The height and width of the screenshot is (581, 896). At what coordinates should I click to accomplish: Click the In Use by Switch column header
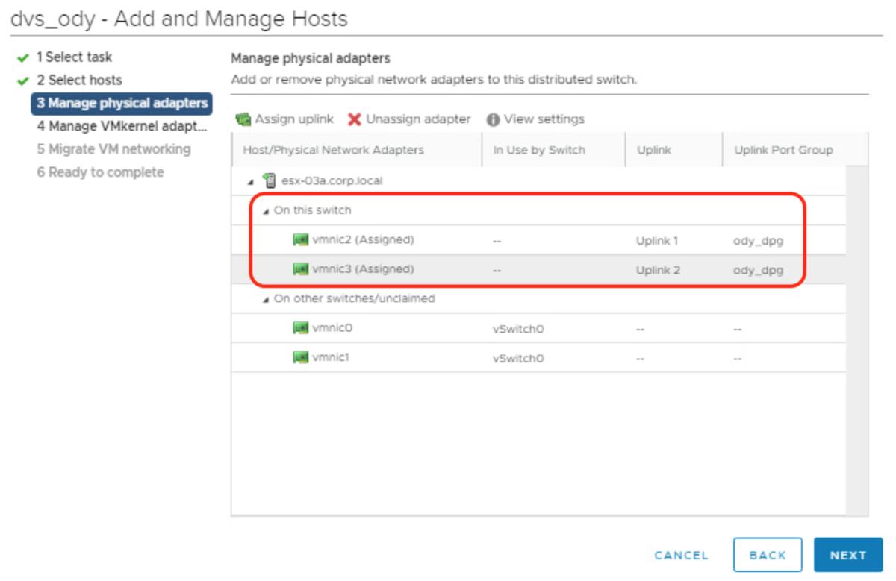(539, 150)
